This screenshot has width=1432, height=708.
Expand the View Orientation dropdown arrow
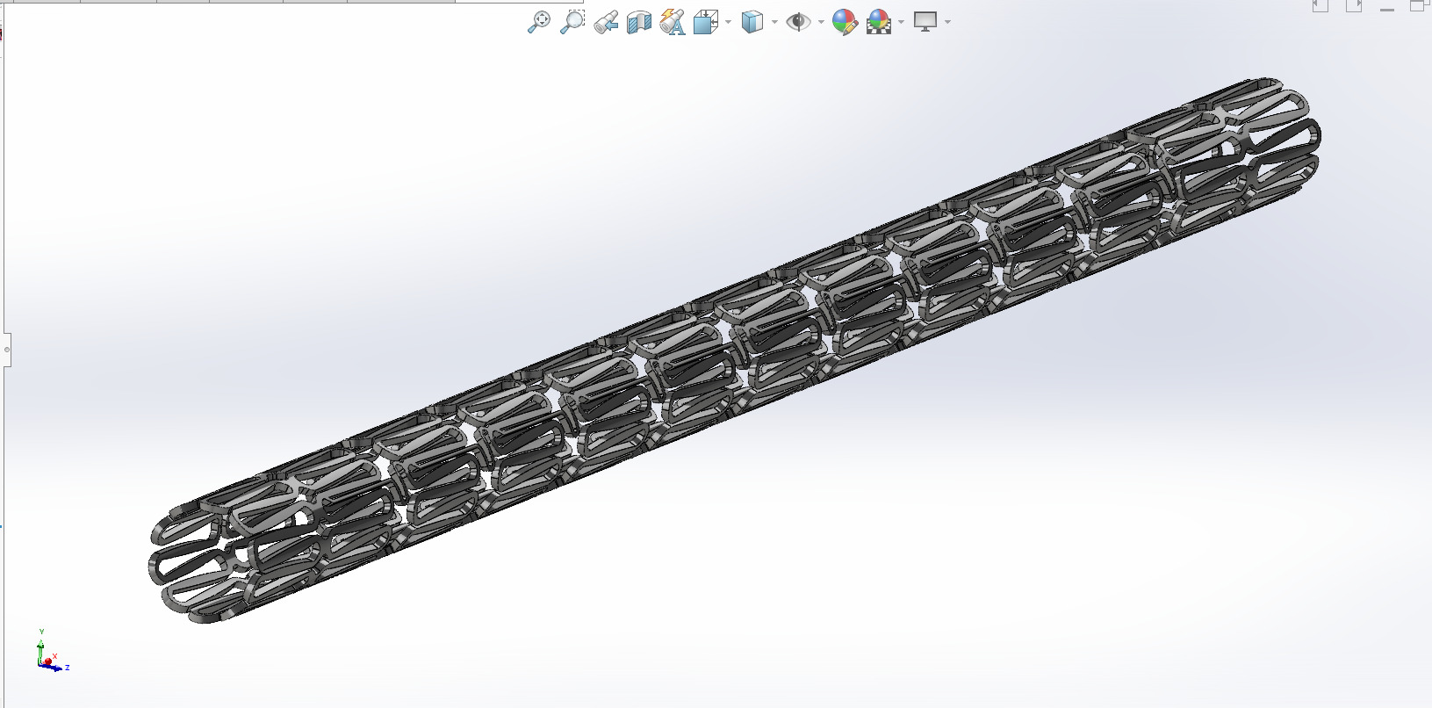click(x=728, y=22)
